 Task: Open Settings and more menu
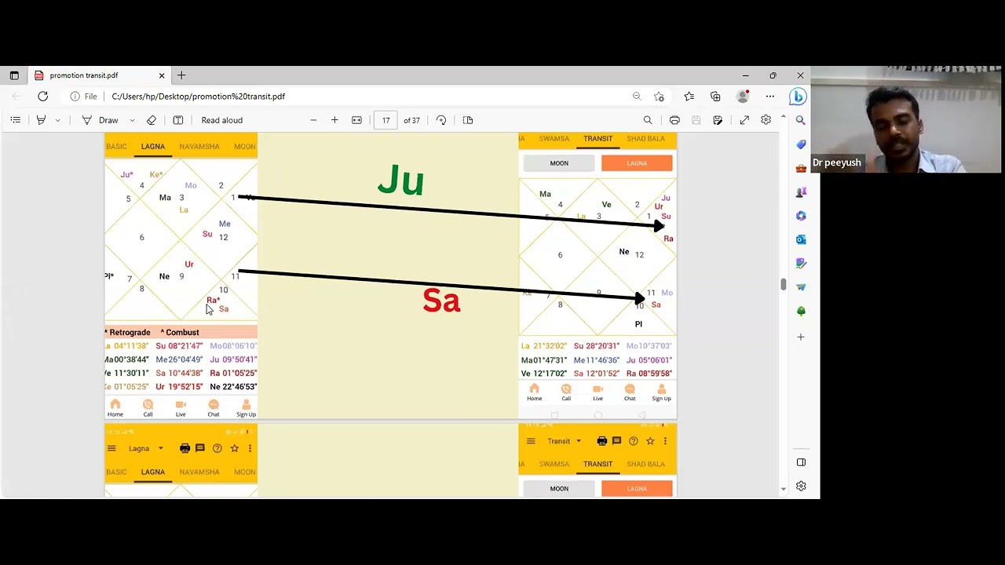(x=770, y=97)
